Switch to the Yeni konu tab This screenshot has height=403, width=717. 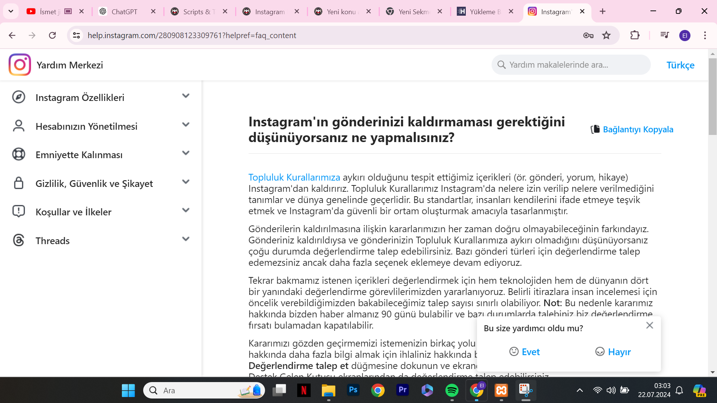(x=342, y=12)
